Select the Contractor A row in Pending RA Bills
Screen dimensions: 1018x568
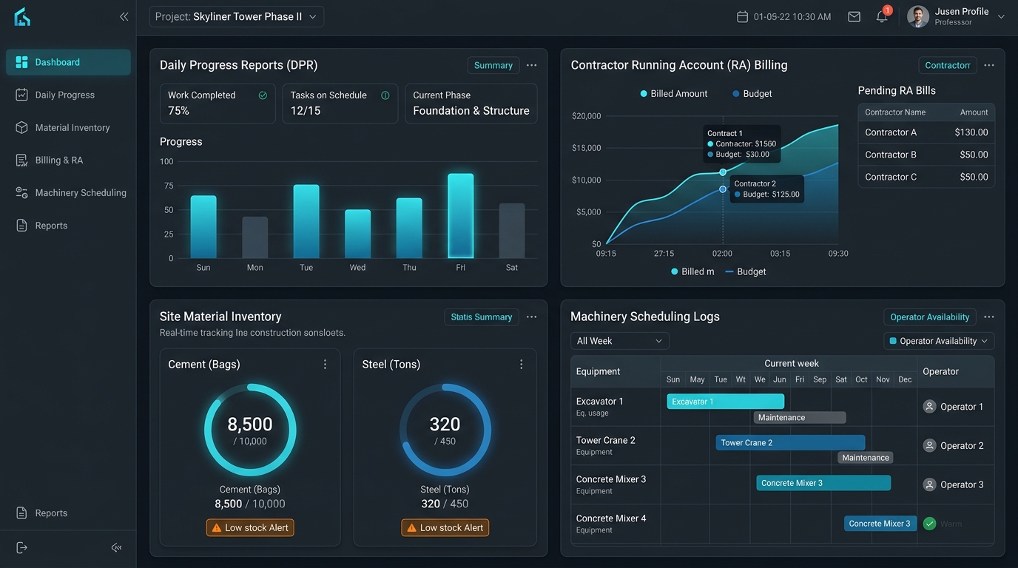(x=926, y=132)
